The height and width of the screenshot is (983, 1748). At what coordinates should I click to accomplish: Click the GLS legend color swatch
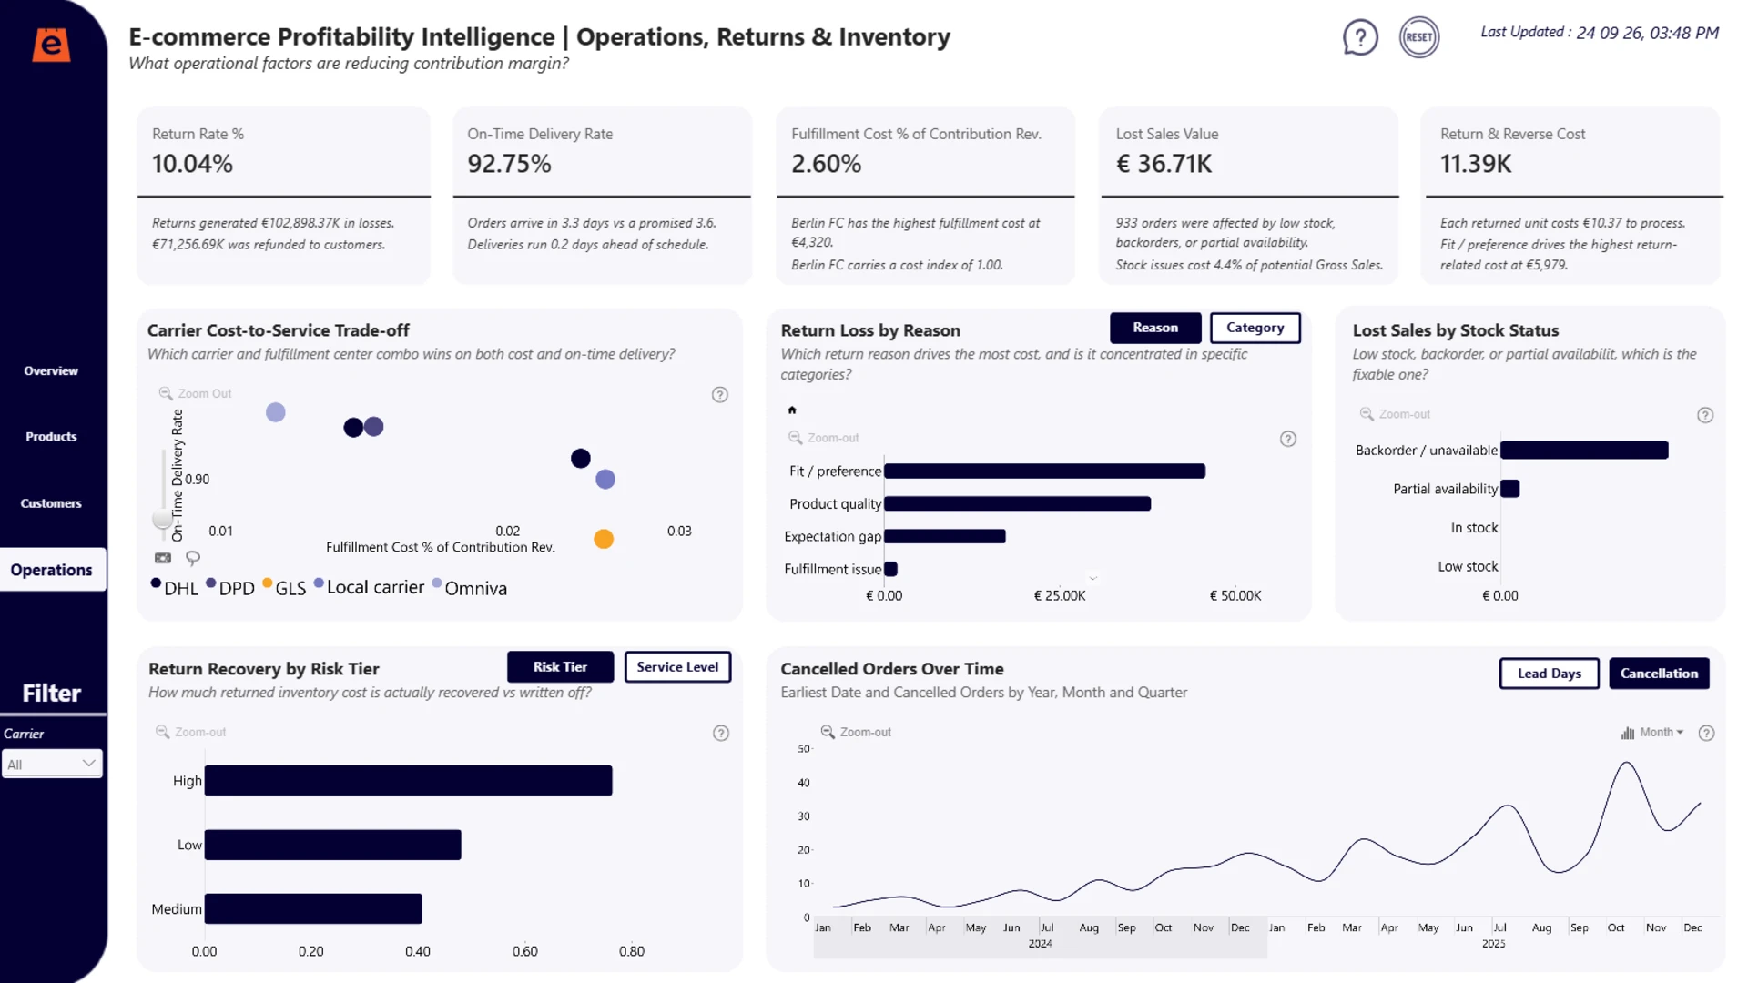click(x=268, y=583)
